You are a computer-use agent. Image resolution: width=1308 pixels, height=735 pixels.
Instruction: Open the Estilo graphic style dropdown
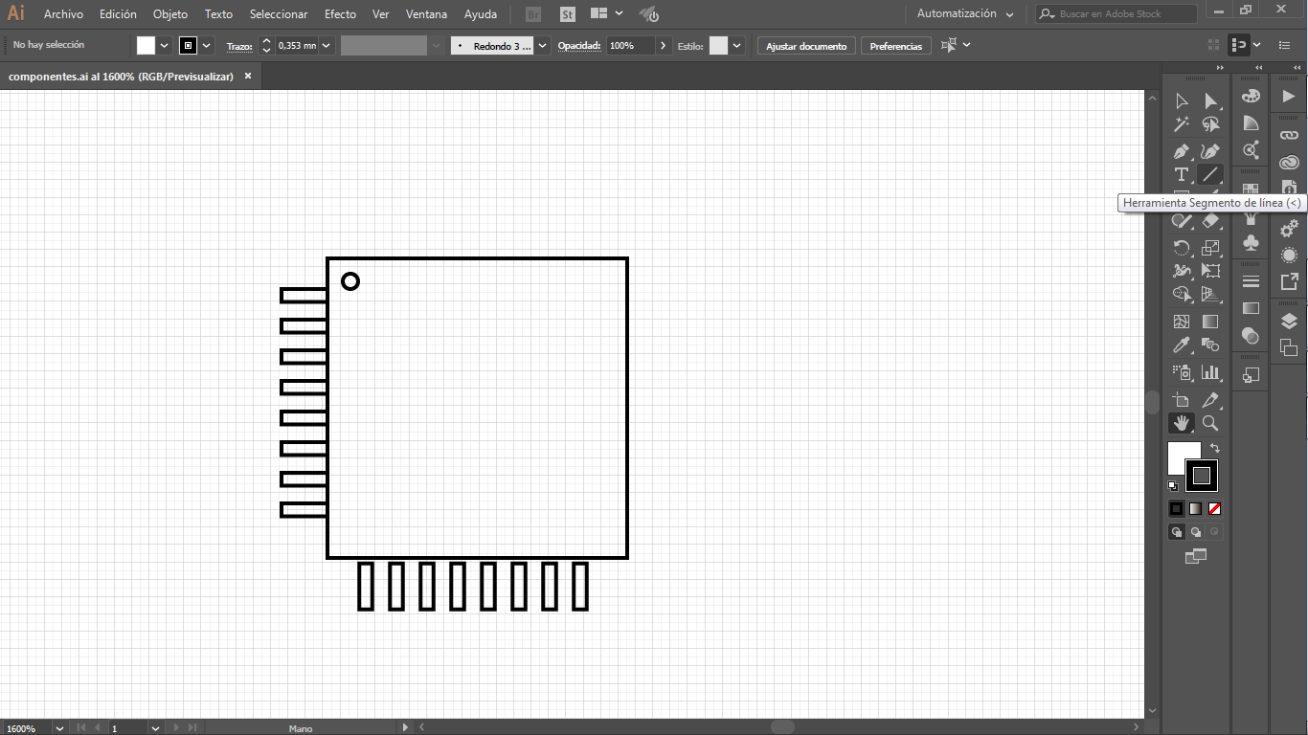pos(737,45)
